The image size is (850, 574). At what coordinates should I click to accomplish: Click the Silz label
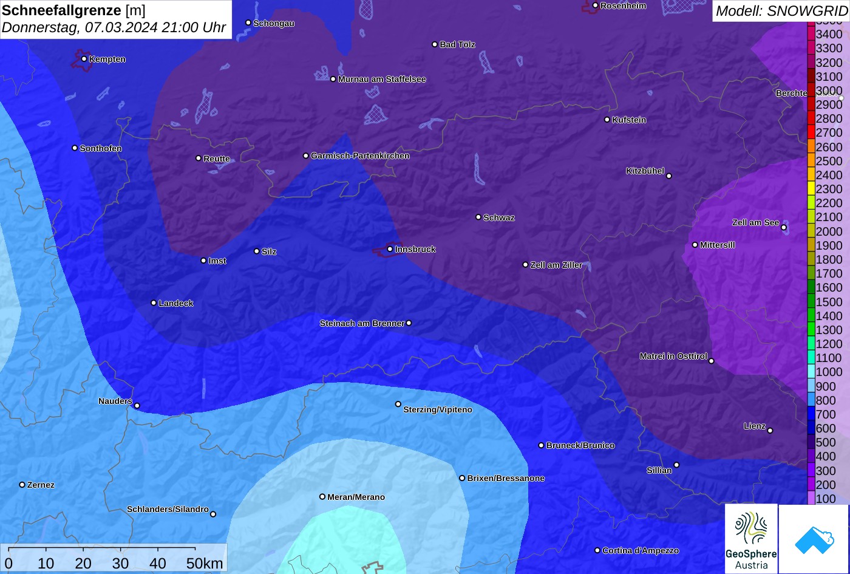(x=269, y=251)
